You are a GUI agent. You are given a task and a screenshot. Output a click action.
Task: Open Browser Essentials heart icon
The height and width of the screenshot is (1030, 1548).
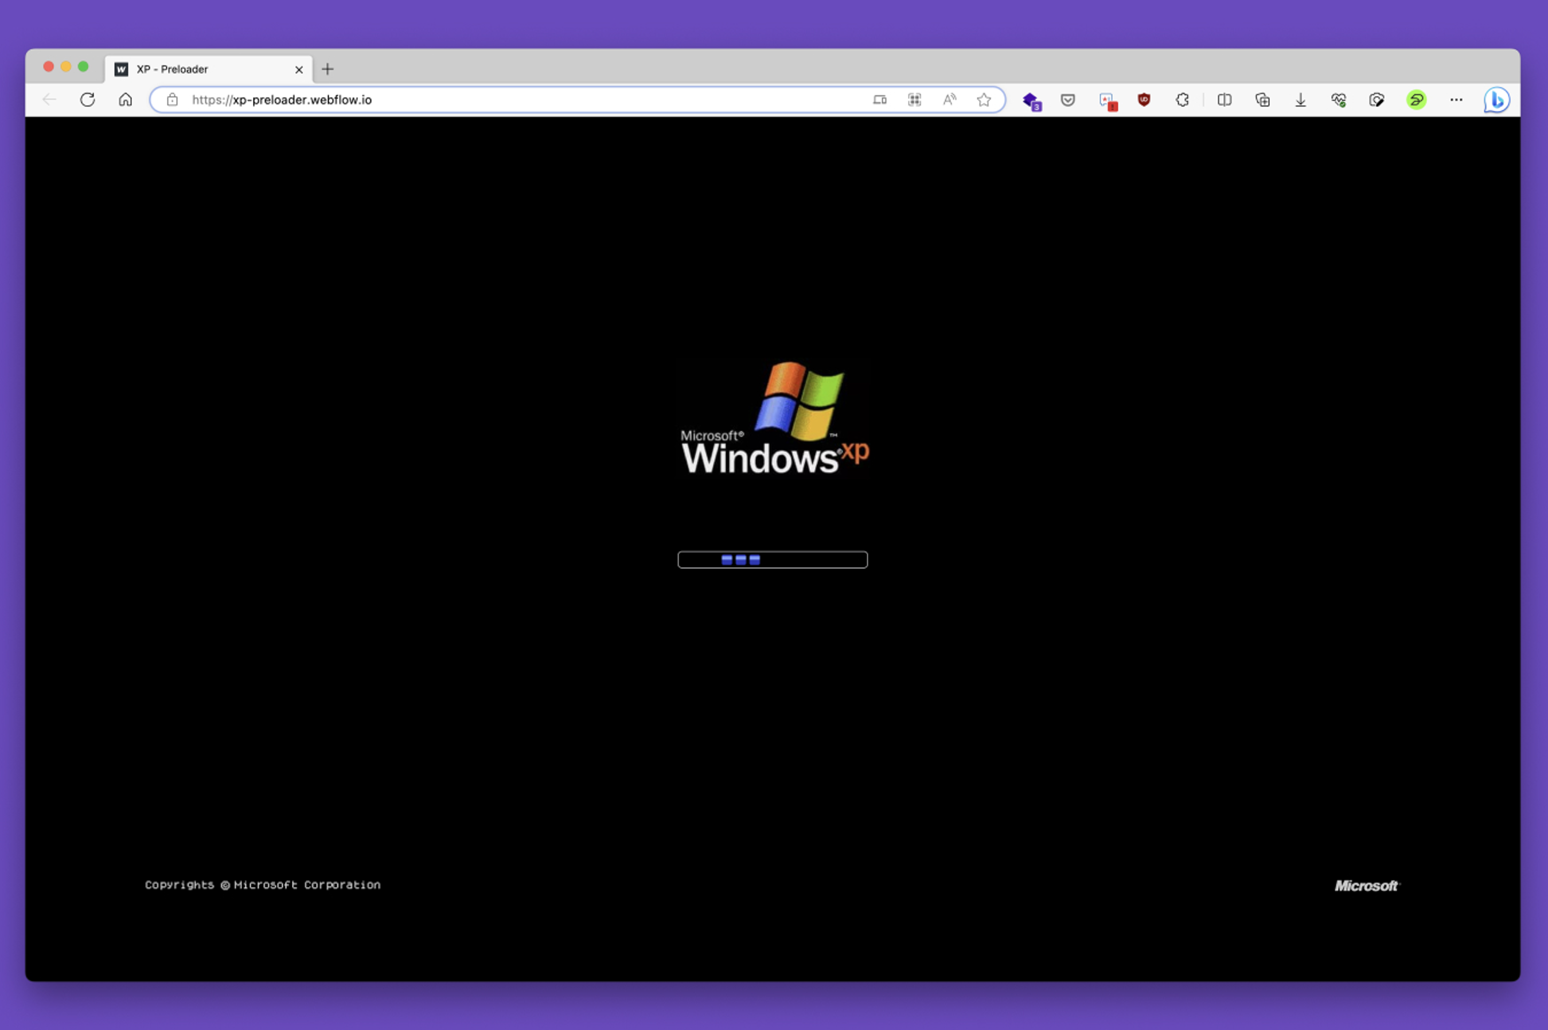[1339, 99]
